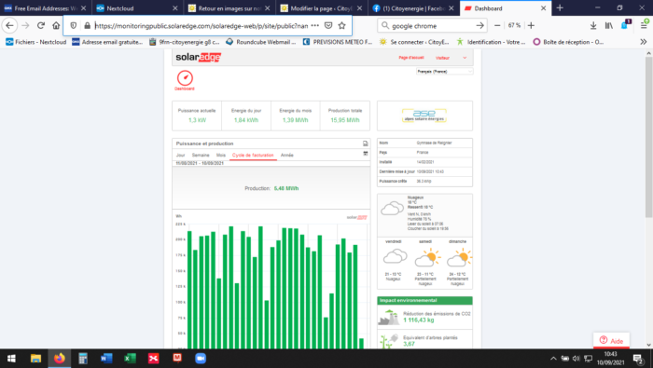This screenshot has height=368, width=653.
Task: Open the calendar icon next to Année tab
Action: pyautogui.click(x=366, y=154)
